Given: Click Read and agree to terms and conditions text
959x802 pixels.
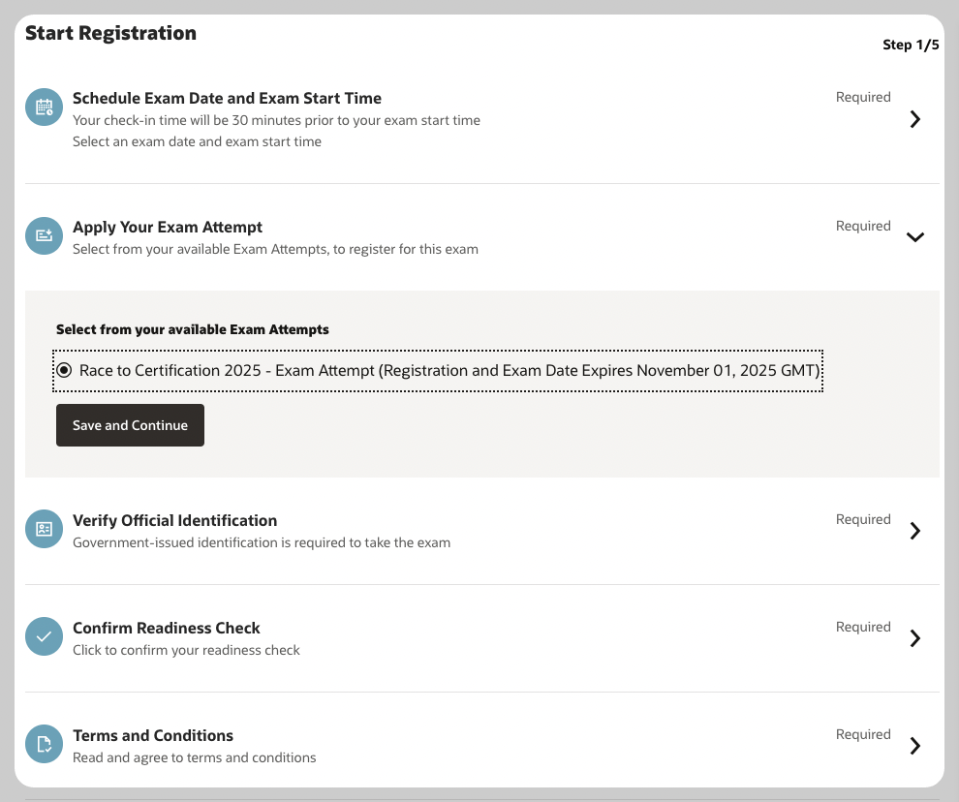Looking at the screenshot, I should [195, 757].
